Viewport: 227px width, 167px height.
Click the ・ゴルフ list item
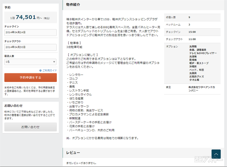pos(72,79)
